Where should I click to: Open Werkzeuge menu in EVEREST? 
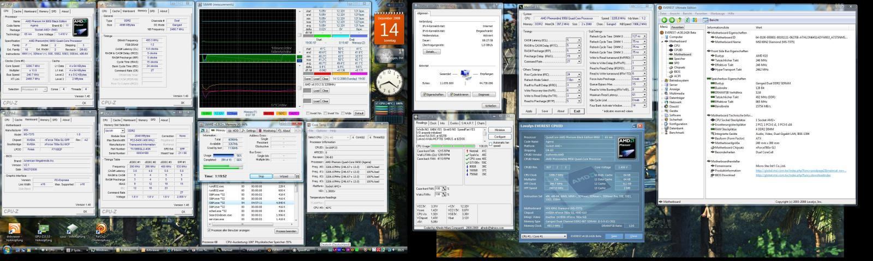pyautogui.click(x=717, y=13)
